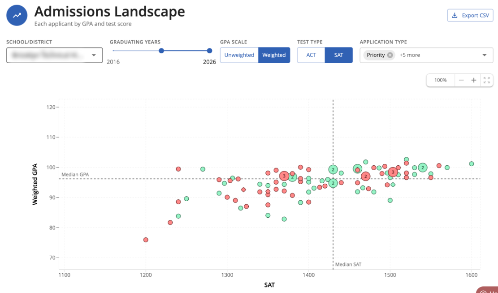Open the School/District dropdown

(54, 55)
